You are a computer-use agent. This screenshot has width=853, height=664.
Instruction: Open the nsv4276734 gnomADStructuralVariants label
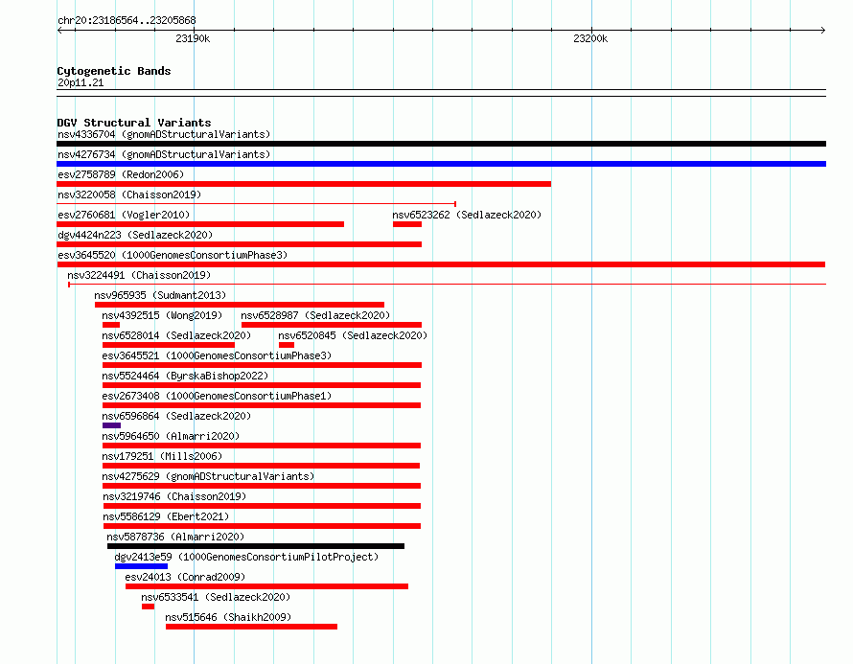pyautogui.click(x=164, y=154)
